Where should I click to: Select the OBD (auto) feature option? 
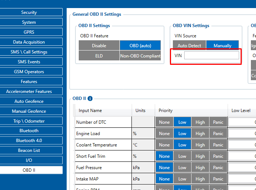point(140,46)
